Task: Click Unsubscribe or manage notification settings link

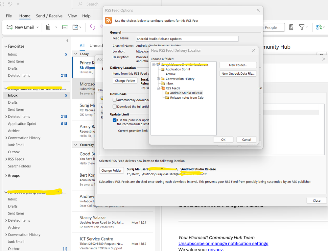Action: pyautogui.click(x=223, y=243)
